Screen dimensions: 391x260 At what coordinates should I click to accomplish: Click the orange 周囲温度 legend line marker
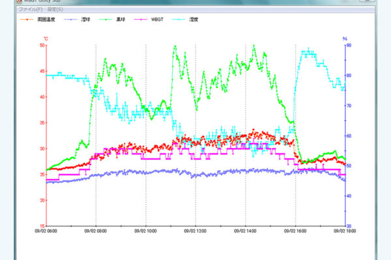click(x=27, y=19)
